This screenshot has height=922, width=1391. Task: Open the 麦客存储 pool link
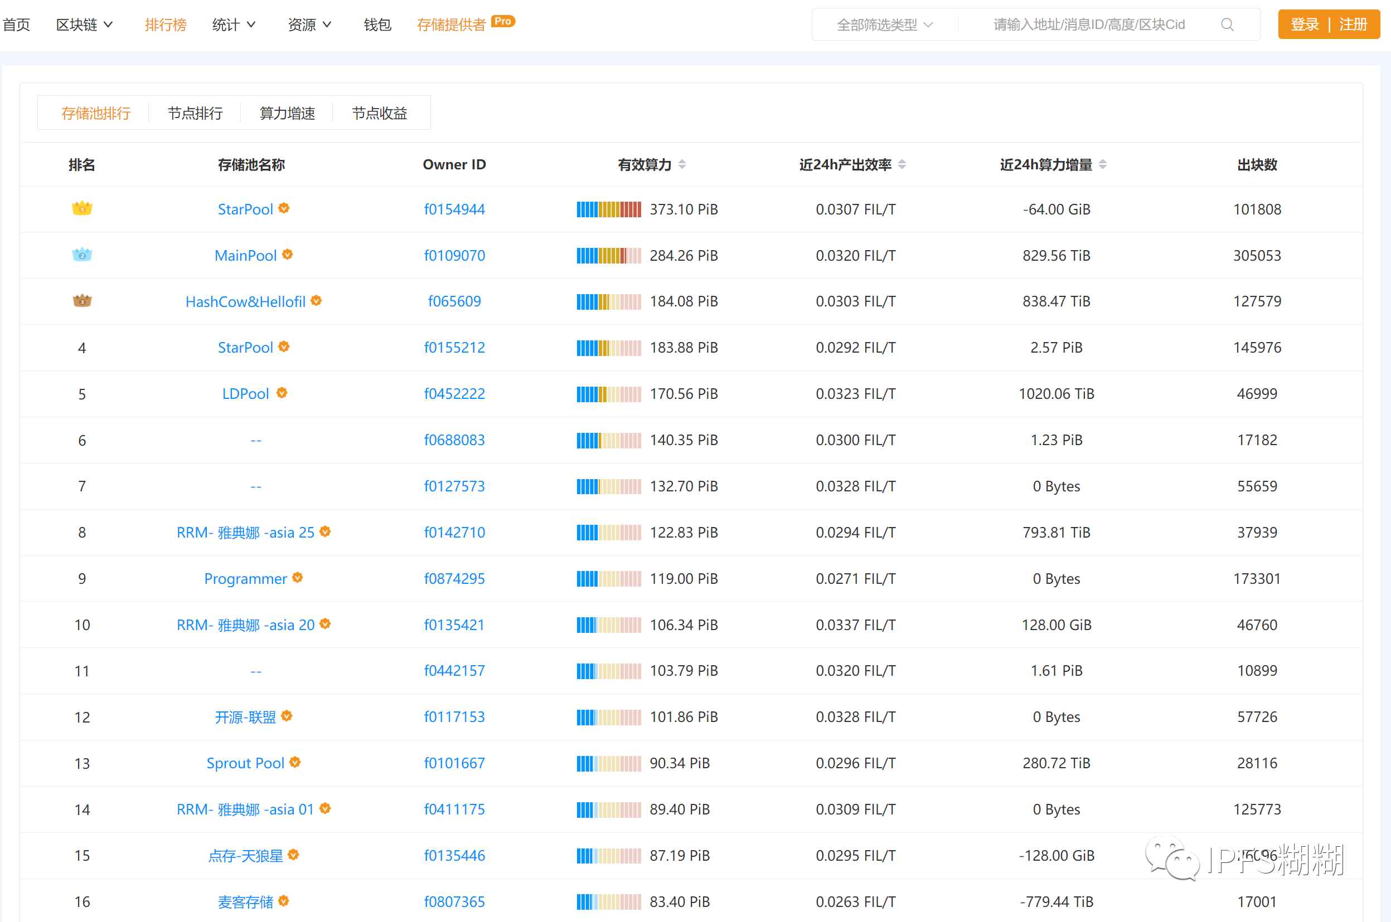[x=245, y=901]
